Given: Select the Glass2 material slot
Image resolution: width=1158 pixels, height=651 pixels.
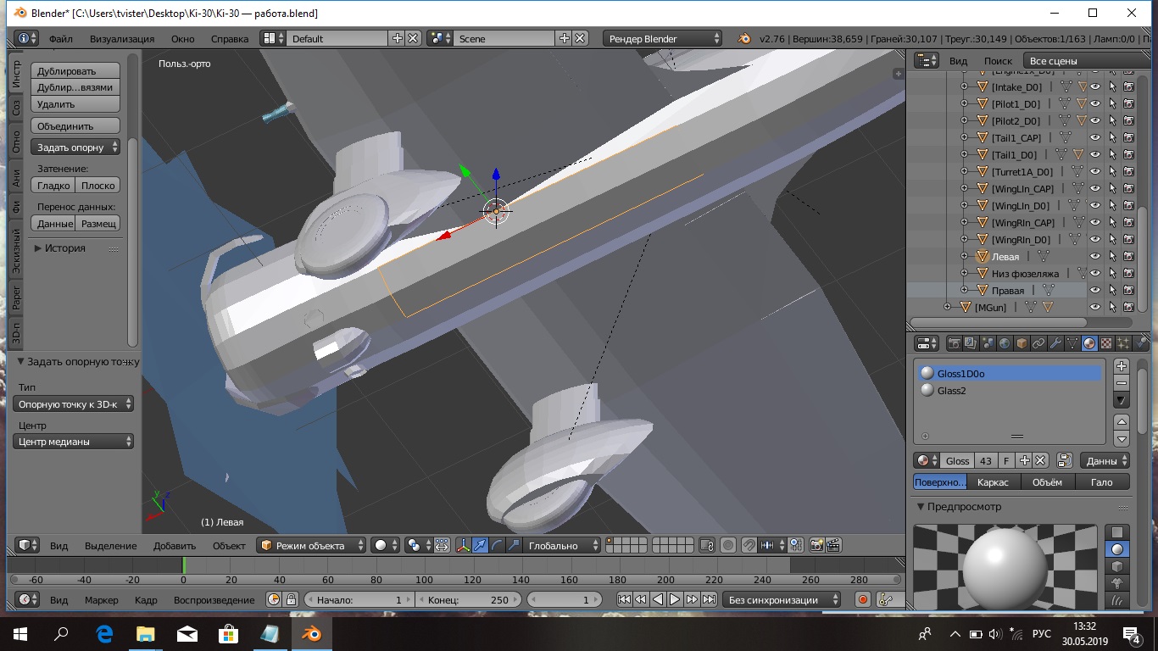Looking at the screenshot, I should click(951, 391).
